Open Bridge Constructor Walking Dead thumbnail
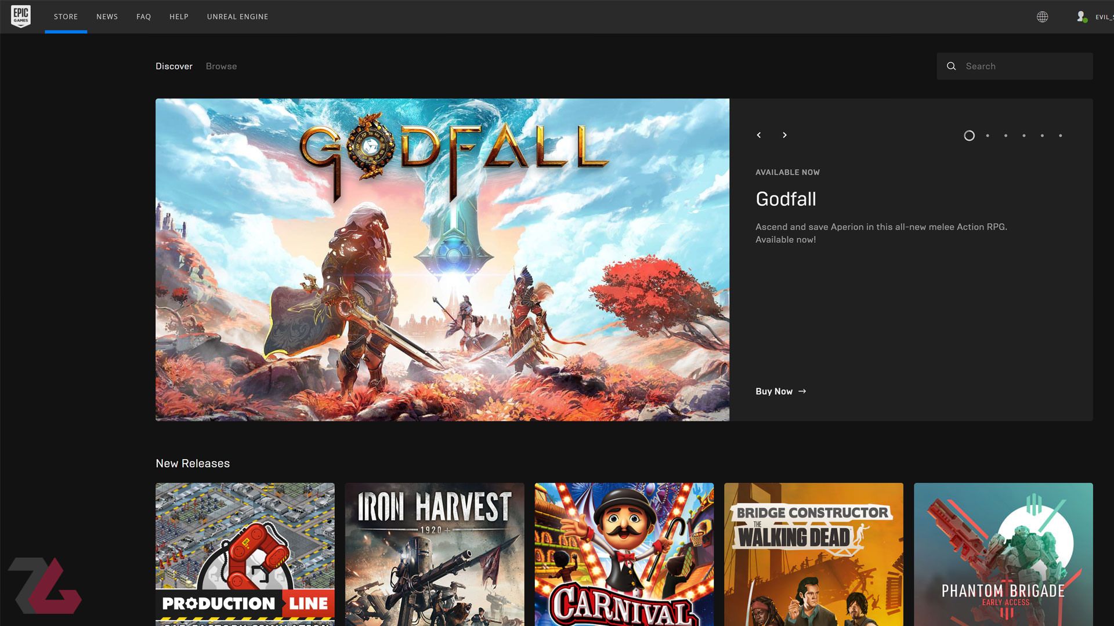 (x=813, y=554)
